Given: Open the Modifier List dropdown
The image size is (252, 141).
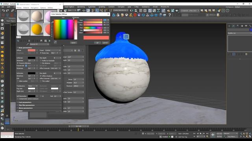Looking at the screenshot, I should [x=240, y=33].
